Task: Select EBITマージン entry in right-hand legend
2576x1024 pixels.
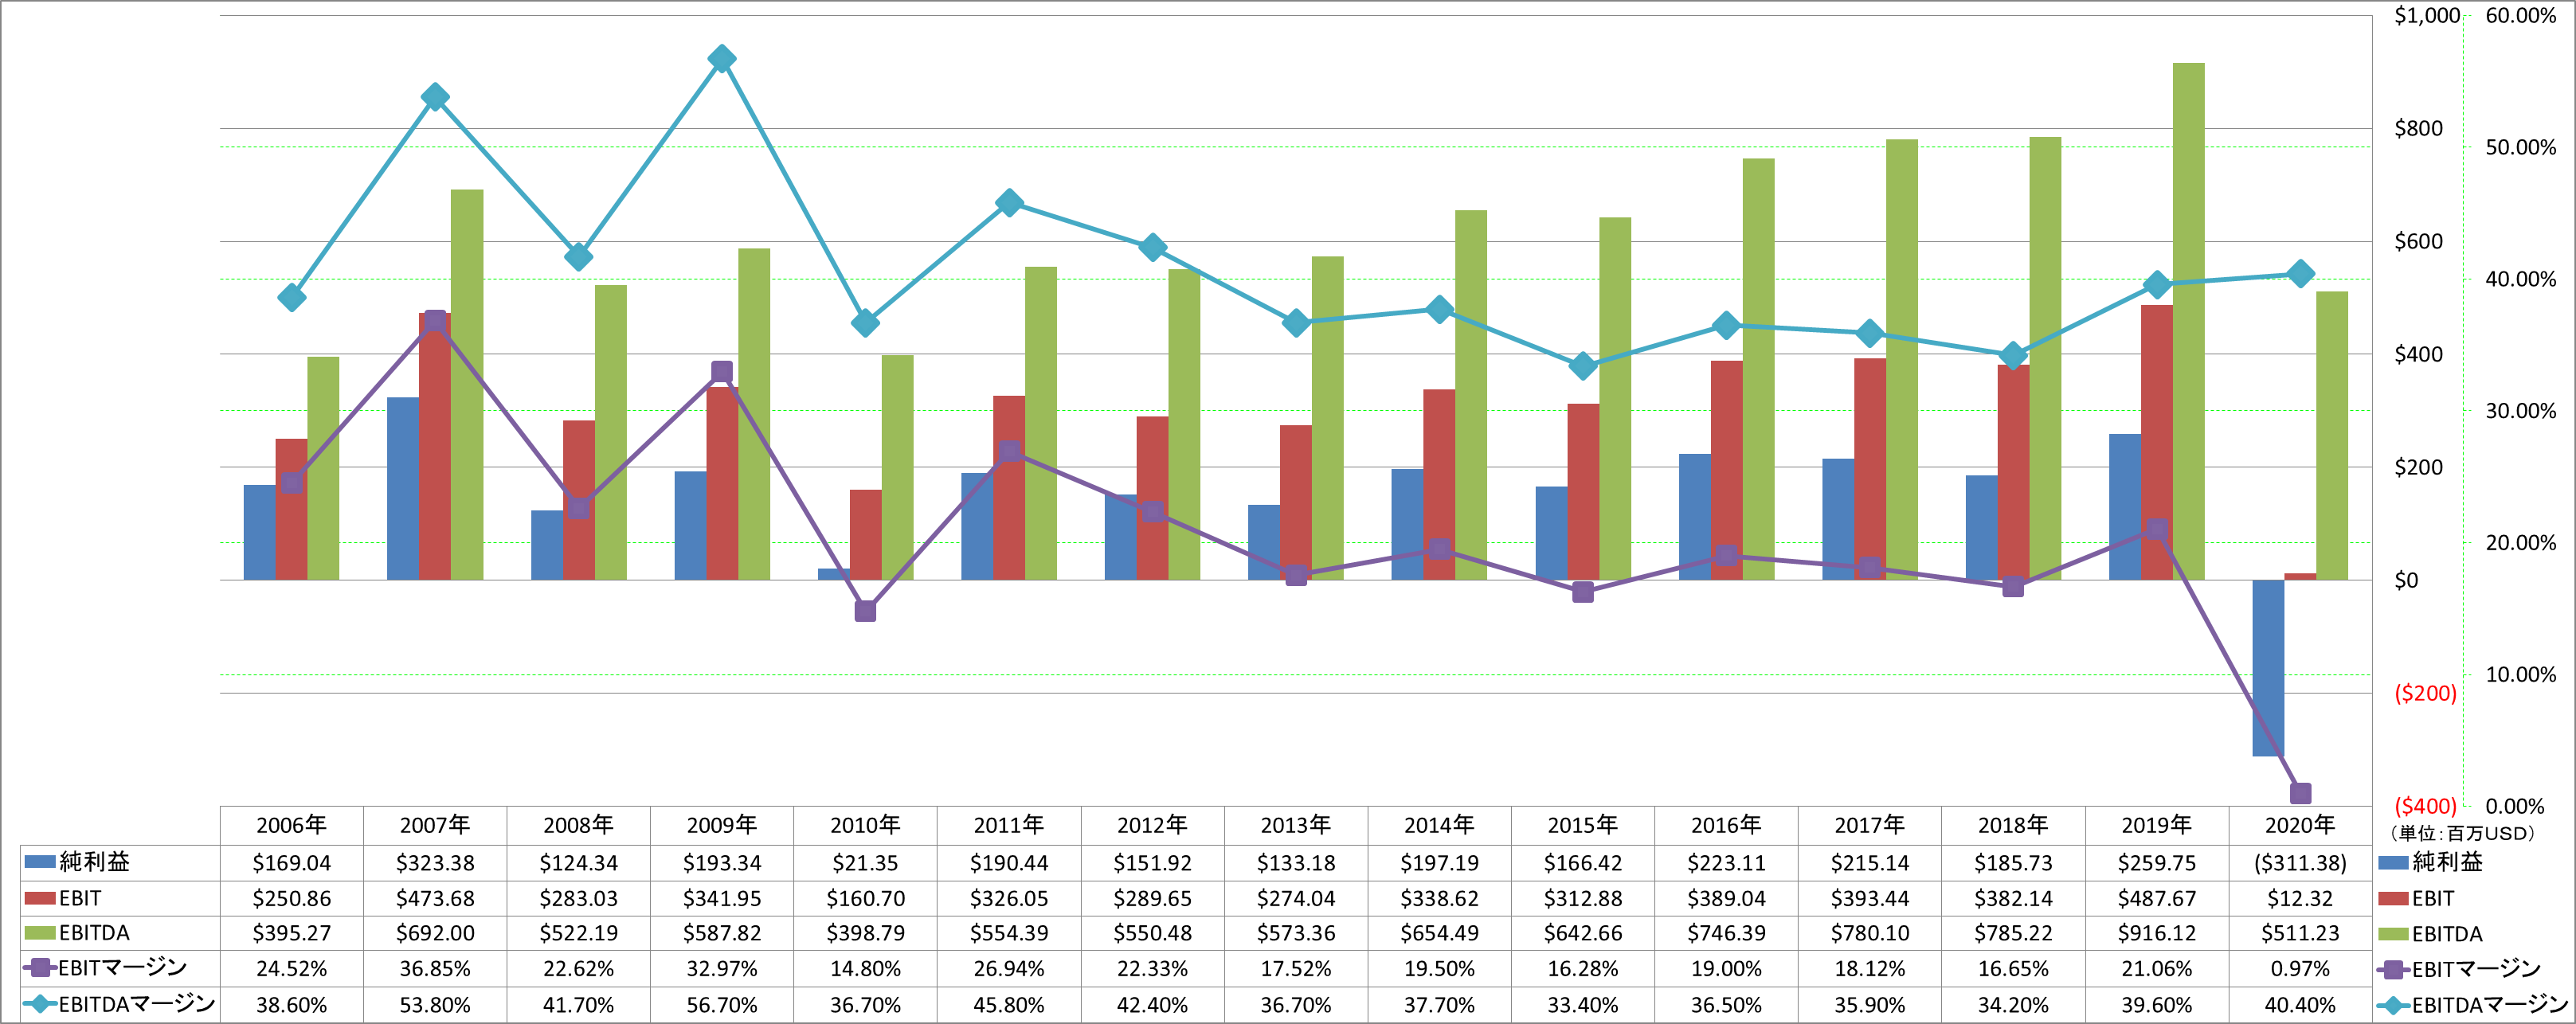Action: point(2459,969)
